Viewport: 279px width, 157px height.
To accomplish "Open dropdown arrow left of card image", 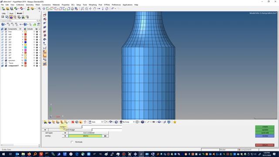I will (45, 130).
